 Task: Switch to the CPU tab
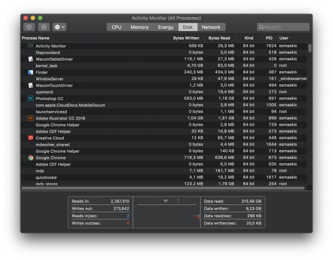coord(117,27)
